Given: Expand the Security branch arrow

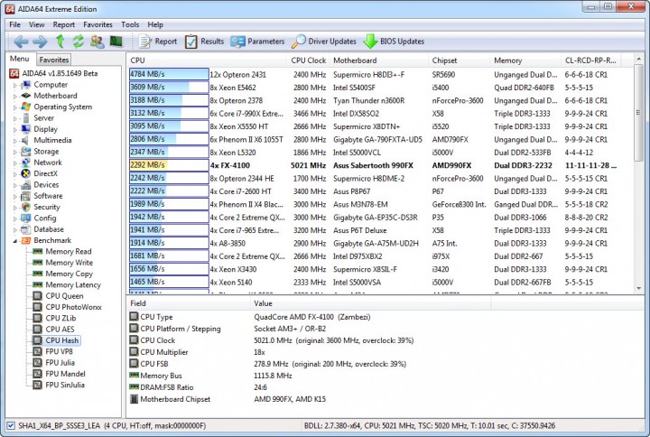Looking at the screenshot, I should click(15, 208).
